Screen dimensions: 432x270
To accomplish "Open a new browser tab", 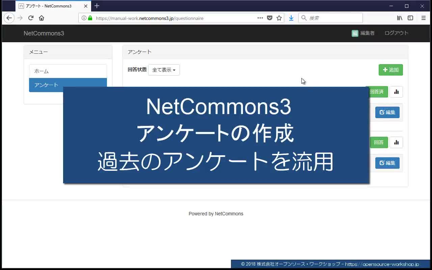I will click(97, 6).
